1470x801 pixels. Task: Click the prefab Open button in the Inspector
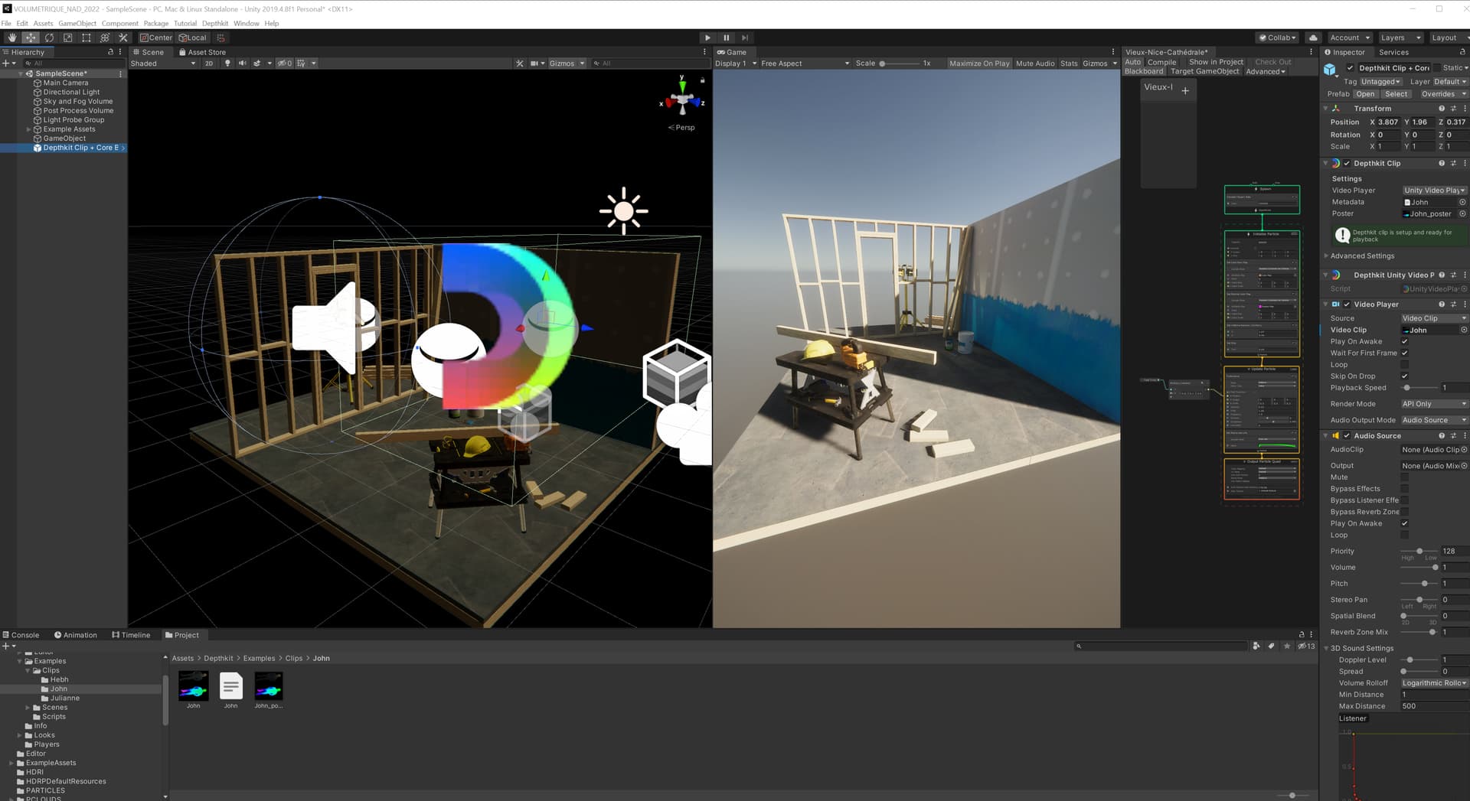pyautogui.click(x=1365, y=94)
